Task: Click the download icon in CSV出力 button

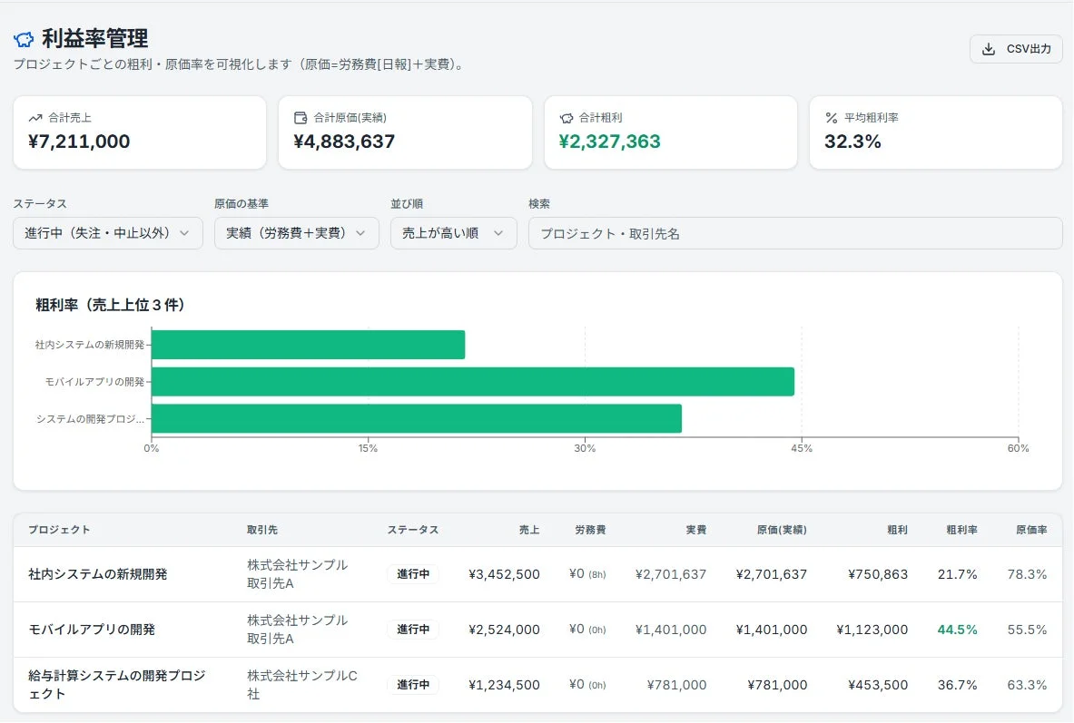Action: 989,49
